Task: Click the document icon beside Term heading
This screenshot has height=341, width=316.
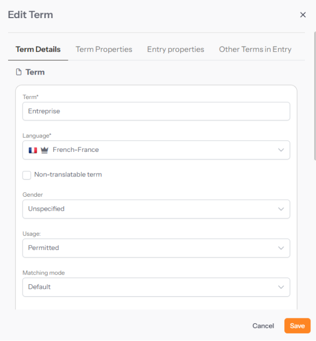Action: click(19, 72)
